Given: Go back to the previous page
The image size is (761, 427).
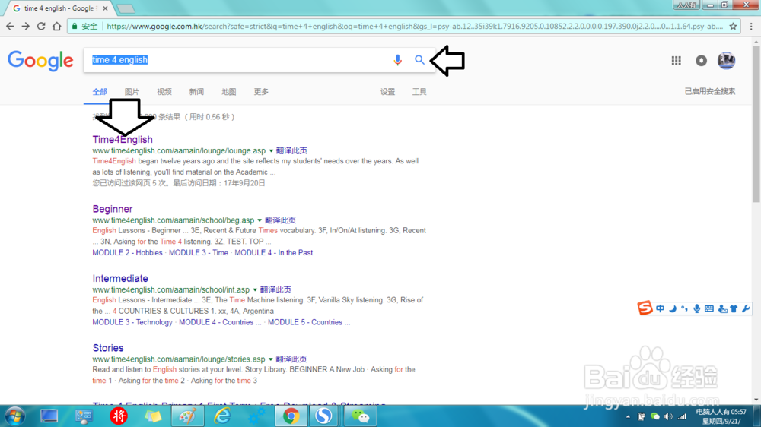Looking at the screenshot, I should point(10,26).
